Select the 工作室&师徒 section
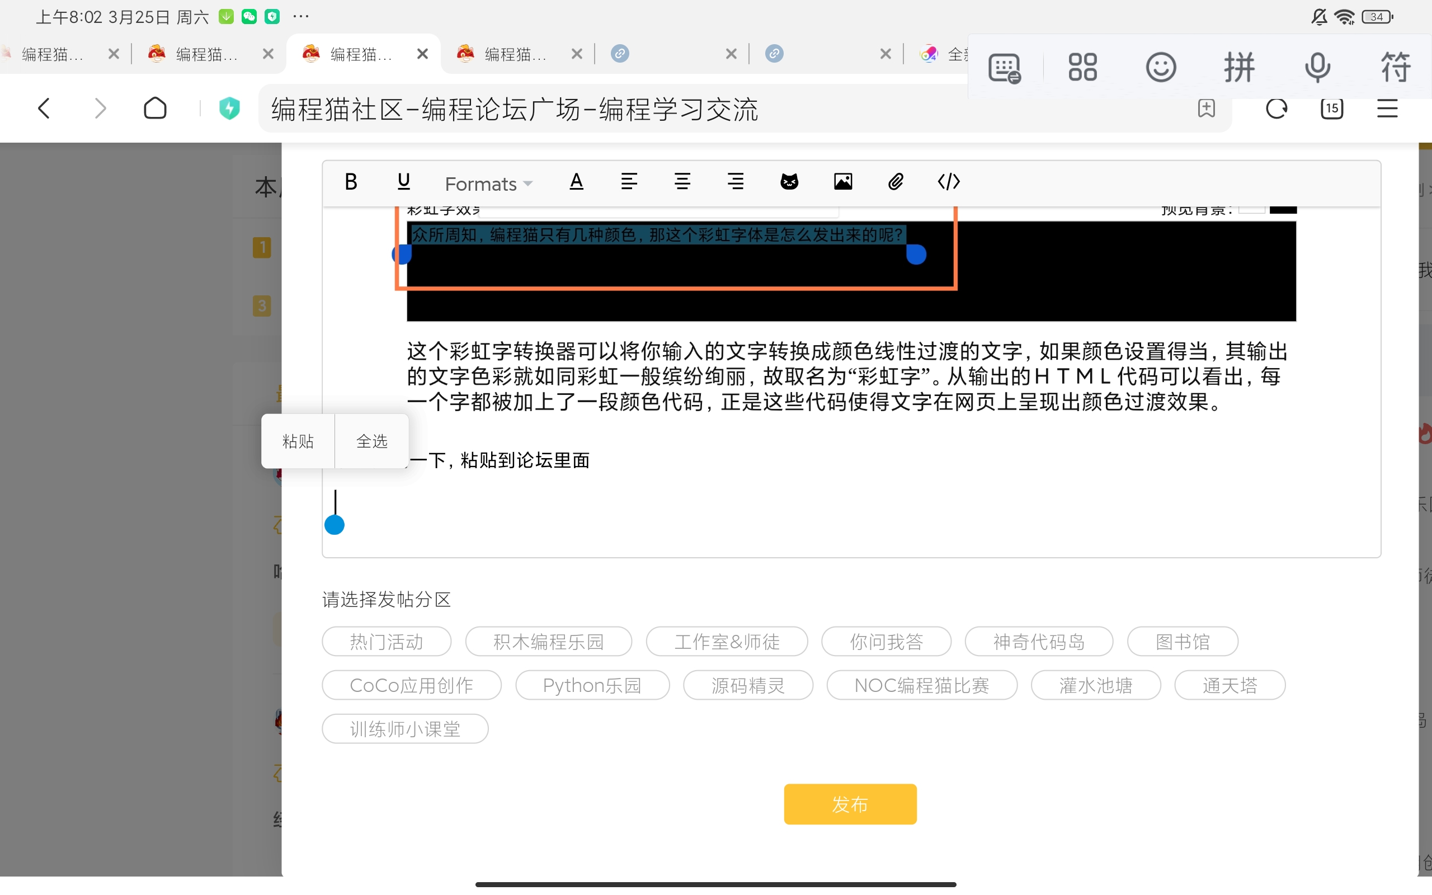This screenshot has width=1432, height=895. click(x=727, y=642)
